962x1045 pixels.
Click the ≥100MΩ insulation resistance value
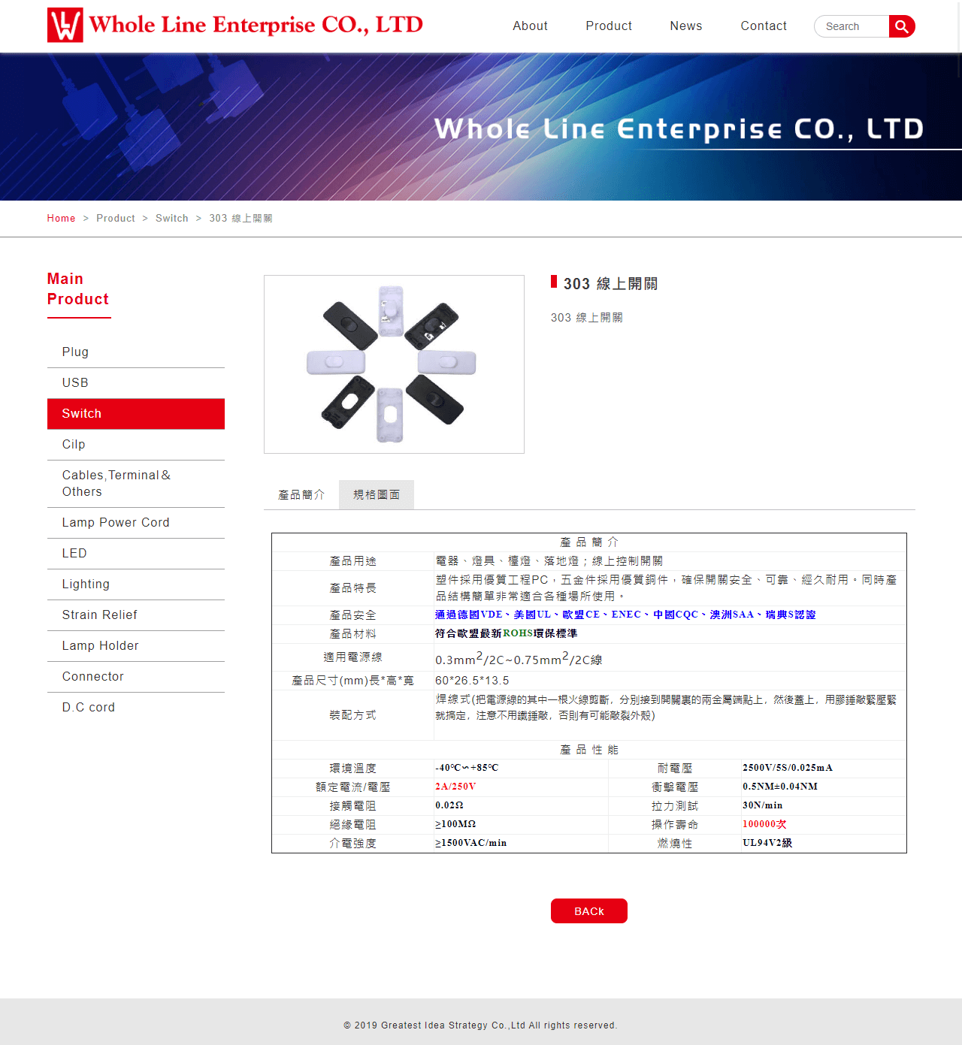pyautogui.click(x=455, y=824)
